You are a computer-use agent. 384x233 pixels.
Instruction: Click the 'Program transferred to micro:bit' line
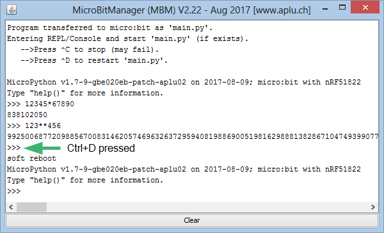[x=109, y=28]
